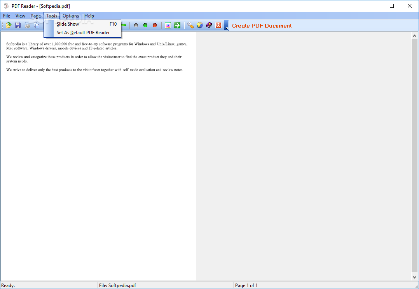Click the PDF paragraph starting 'Softpedia is a library'
This screenshot has height=289, width=419.
click(x=97, y=46)
